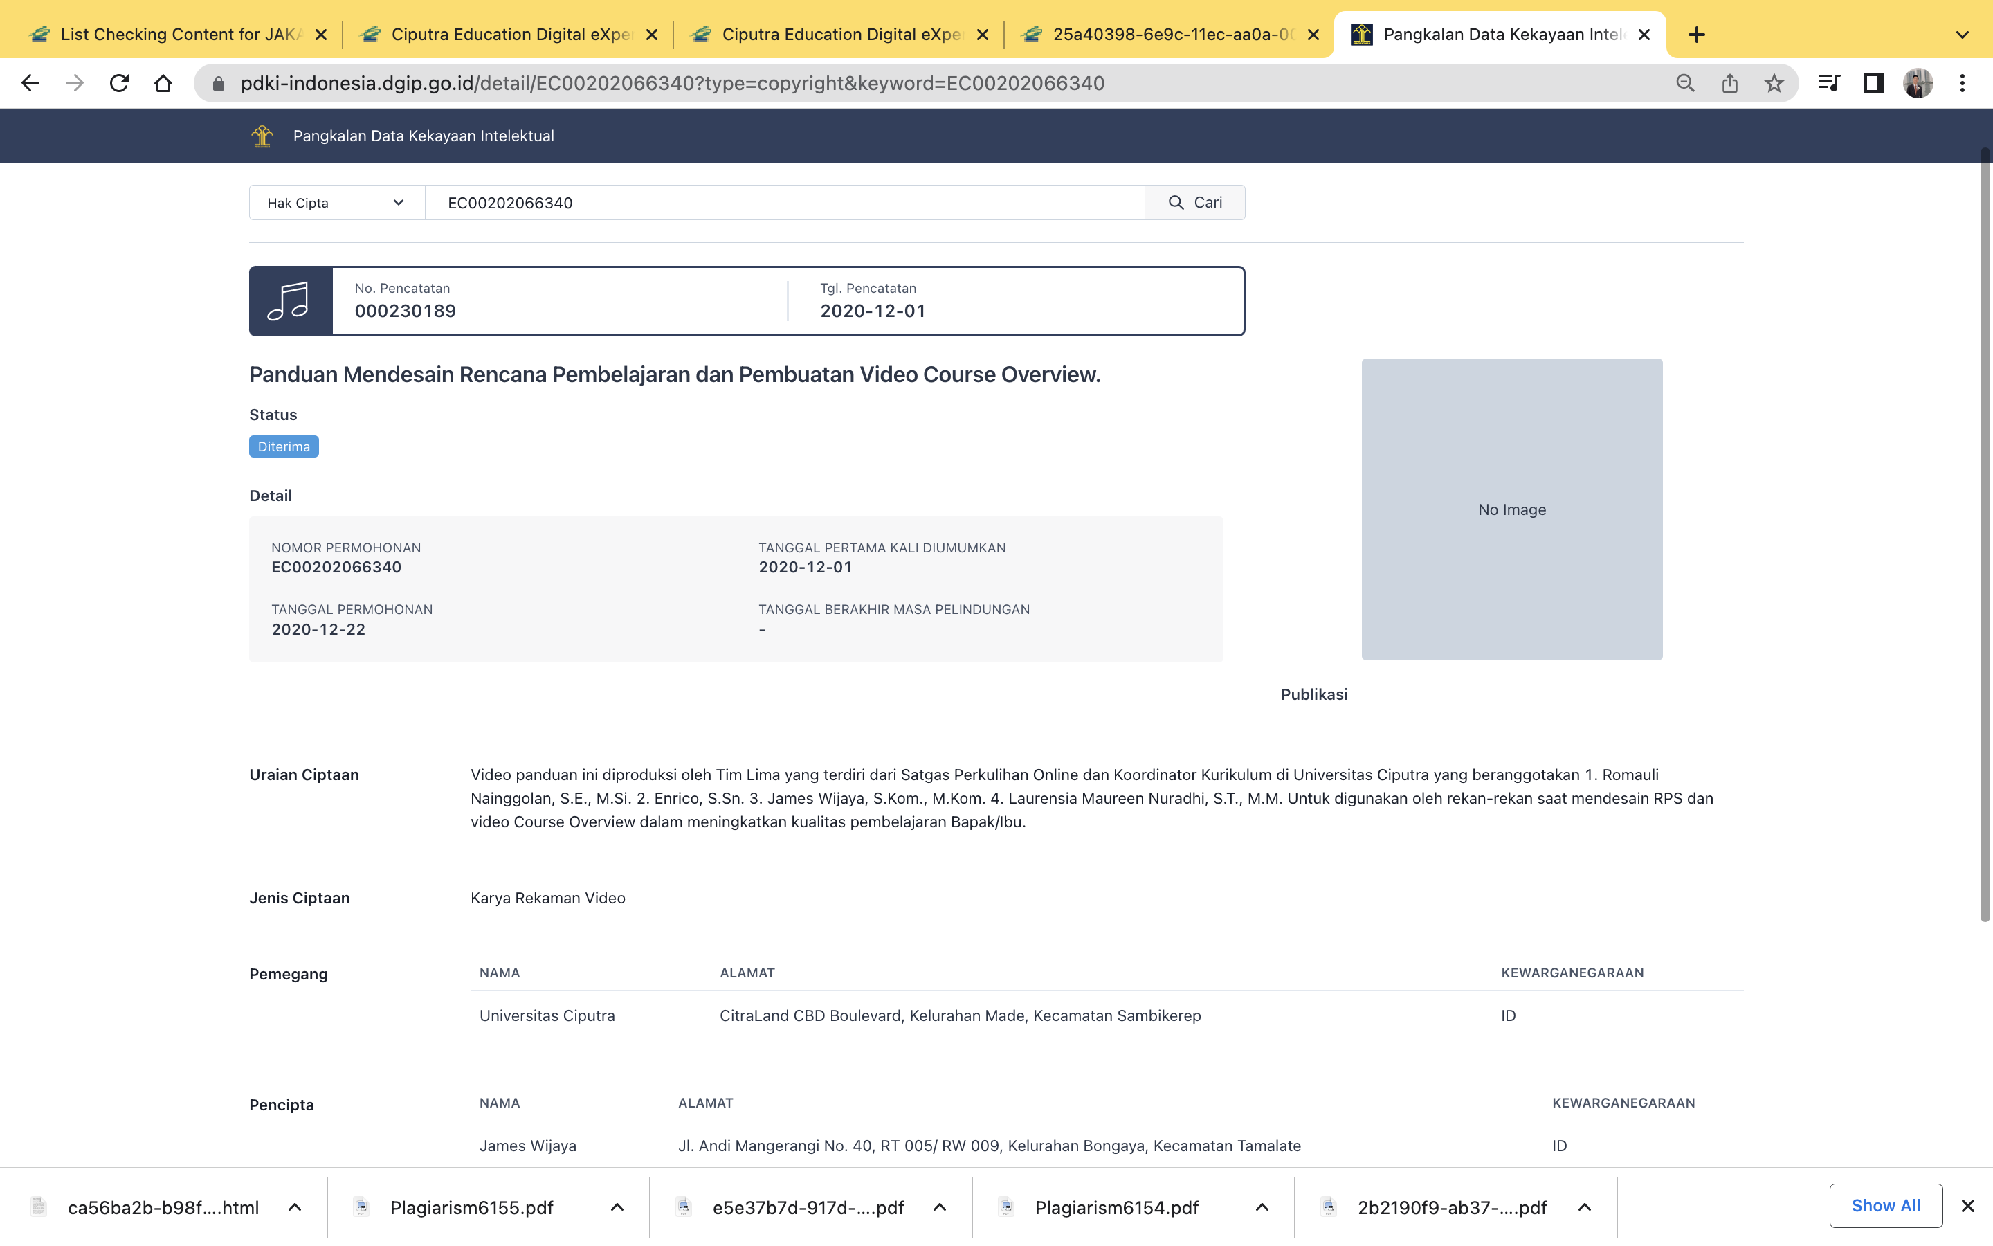This screenshot has width=1993, height=1246.
Task: Open the tab search chevron
Action: 1963,35
